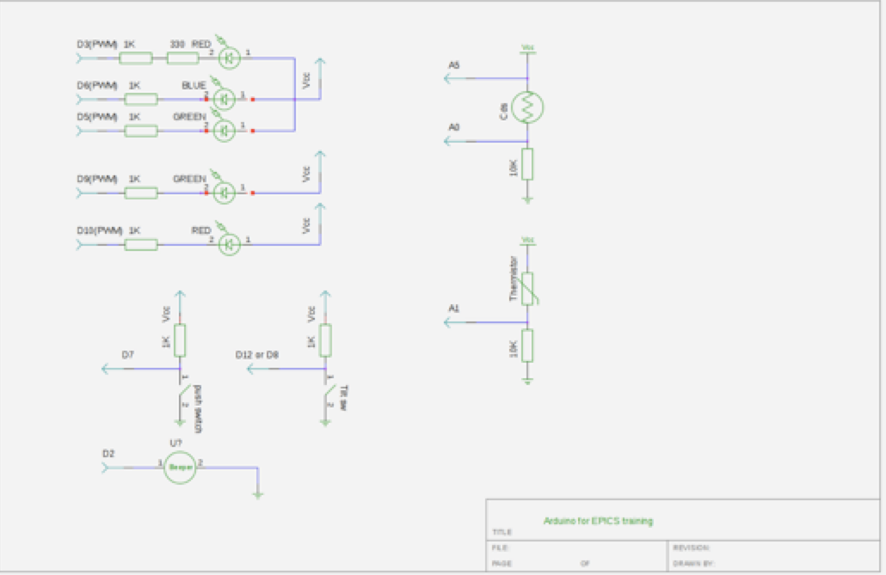Click the 10K resistor below the CdS cell
886x575 pixels.
tap(527, 163)
